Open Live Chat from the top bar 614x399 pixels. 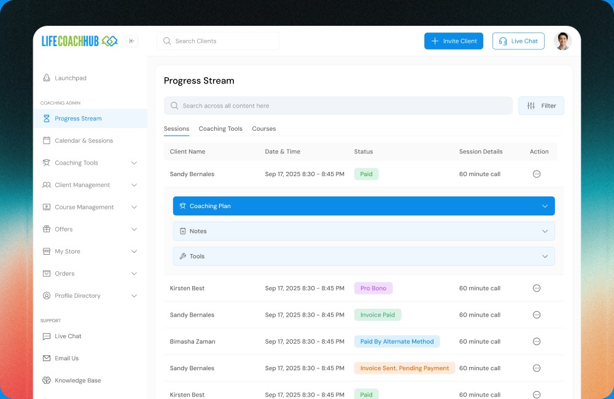pos(518,41)
